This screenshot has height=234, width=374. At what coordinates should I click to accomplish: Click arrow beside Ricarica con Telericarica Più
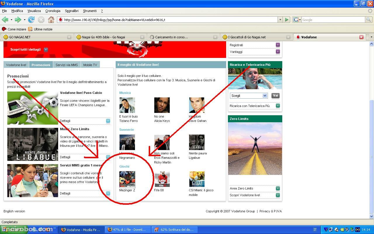click(x=278, y=106)
